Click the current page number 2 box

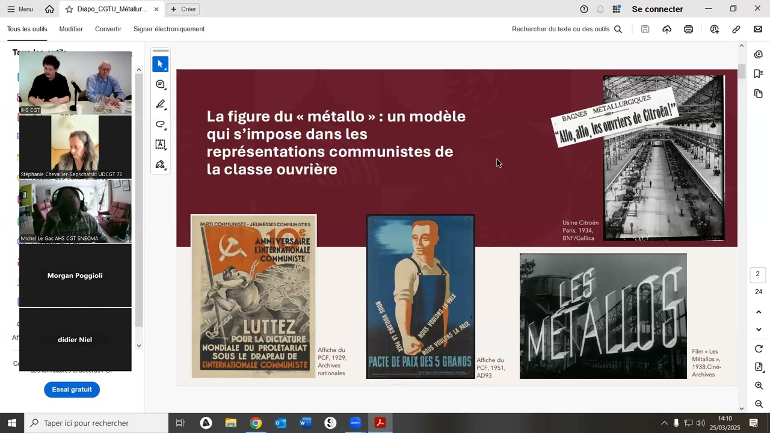(x=758, y=274)
